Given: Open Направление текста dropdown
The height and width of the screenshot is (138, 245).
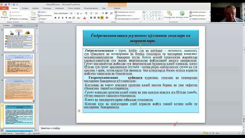Looking at the screenshot, I should click(x=125, y=12).
